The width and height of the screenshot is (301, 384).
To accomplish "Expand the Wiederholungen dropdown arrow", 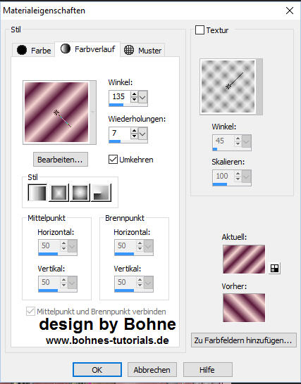I will tap(142, 134).
